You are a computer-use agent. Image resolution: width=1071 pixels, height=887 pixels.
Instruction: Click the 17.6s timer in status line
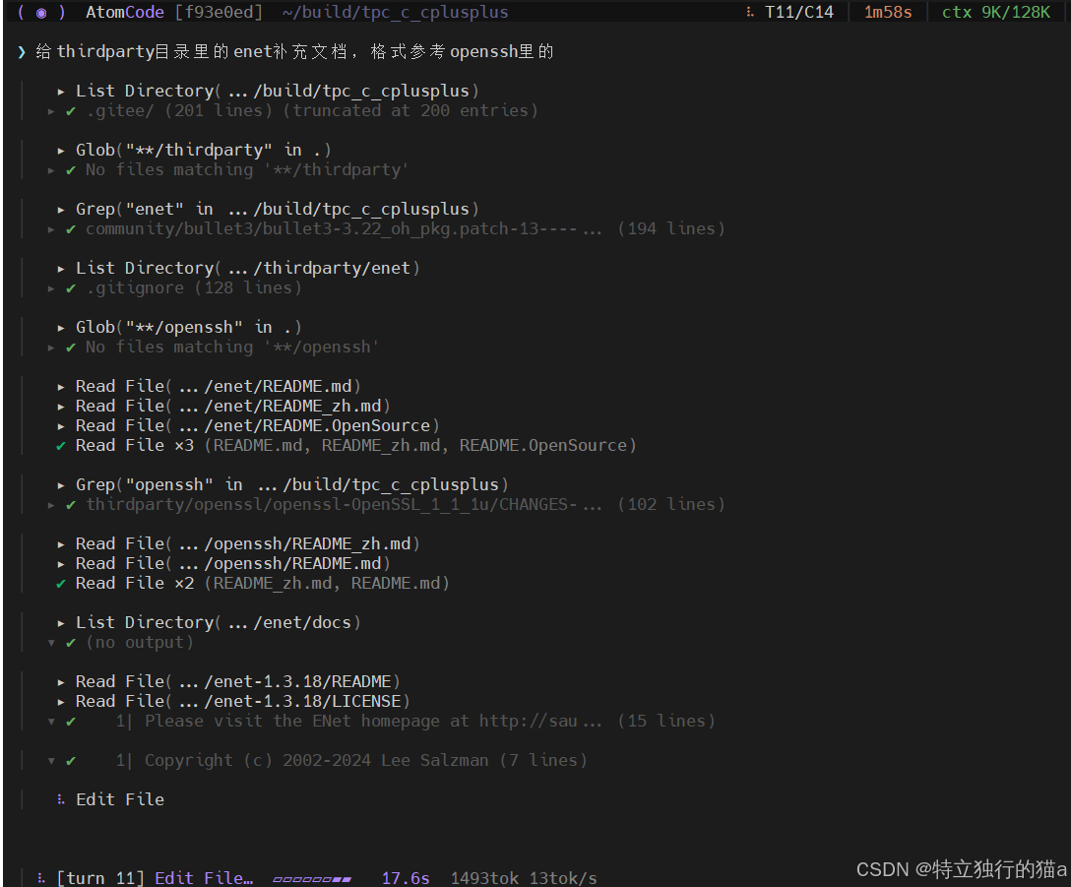[406, 878]
